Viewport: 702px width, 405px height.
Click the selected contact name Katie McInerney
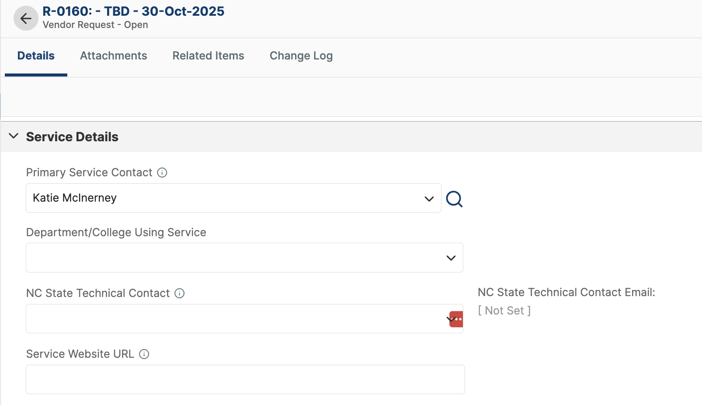point(74,198)
